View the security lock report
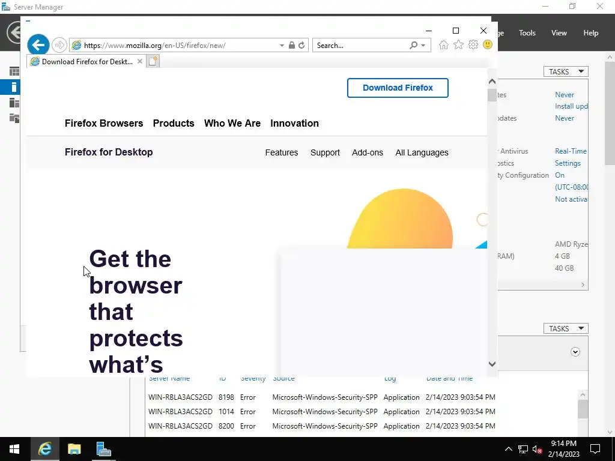This screenshot has height=461, width=615. coord(291,45)
